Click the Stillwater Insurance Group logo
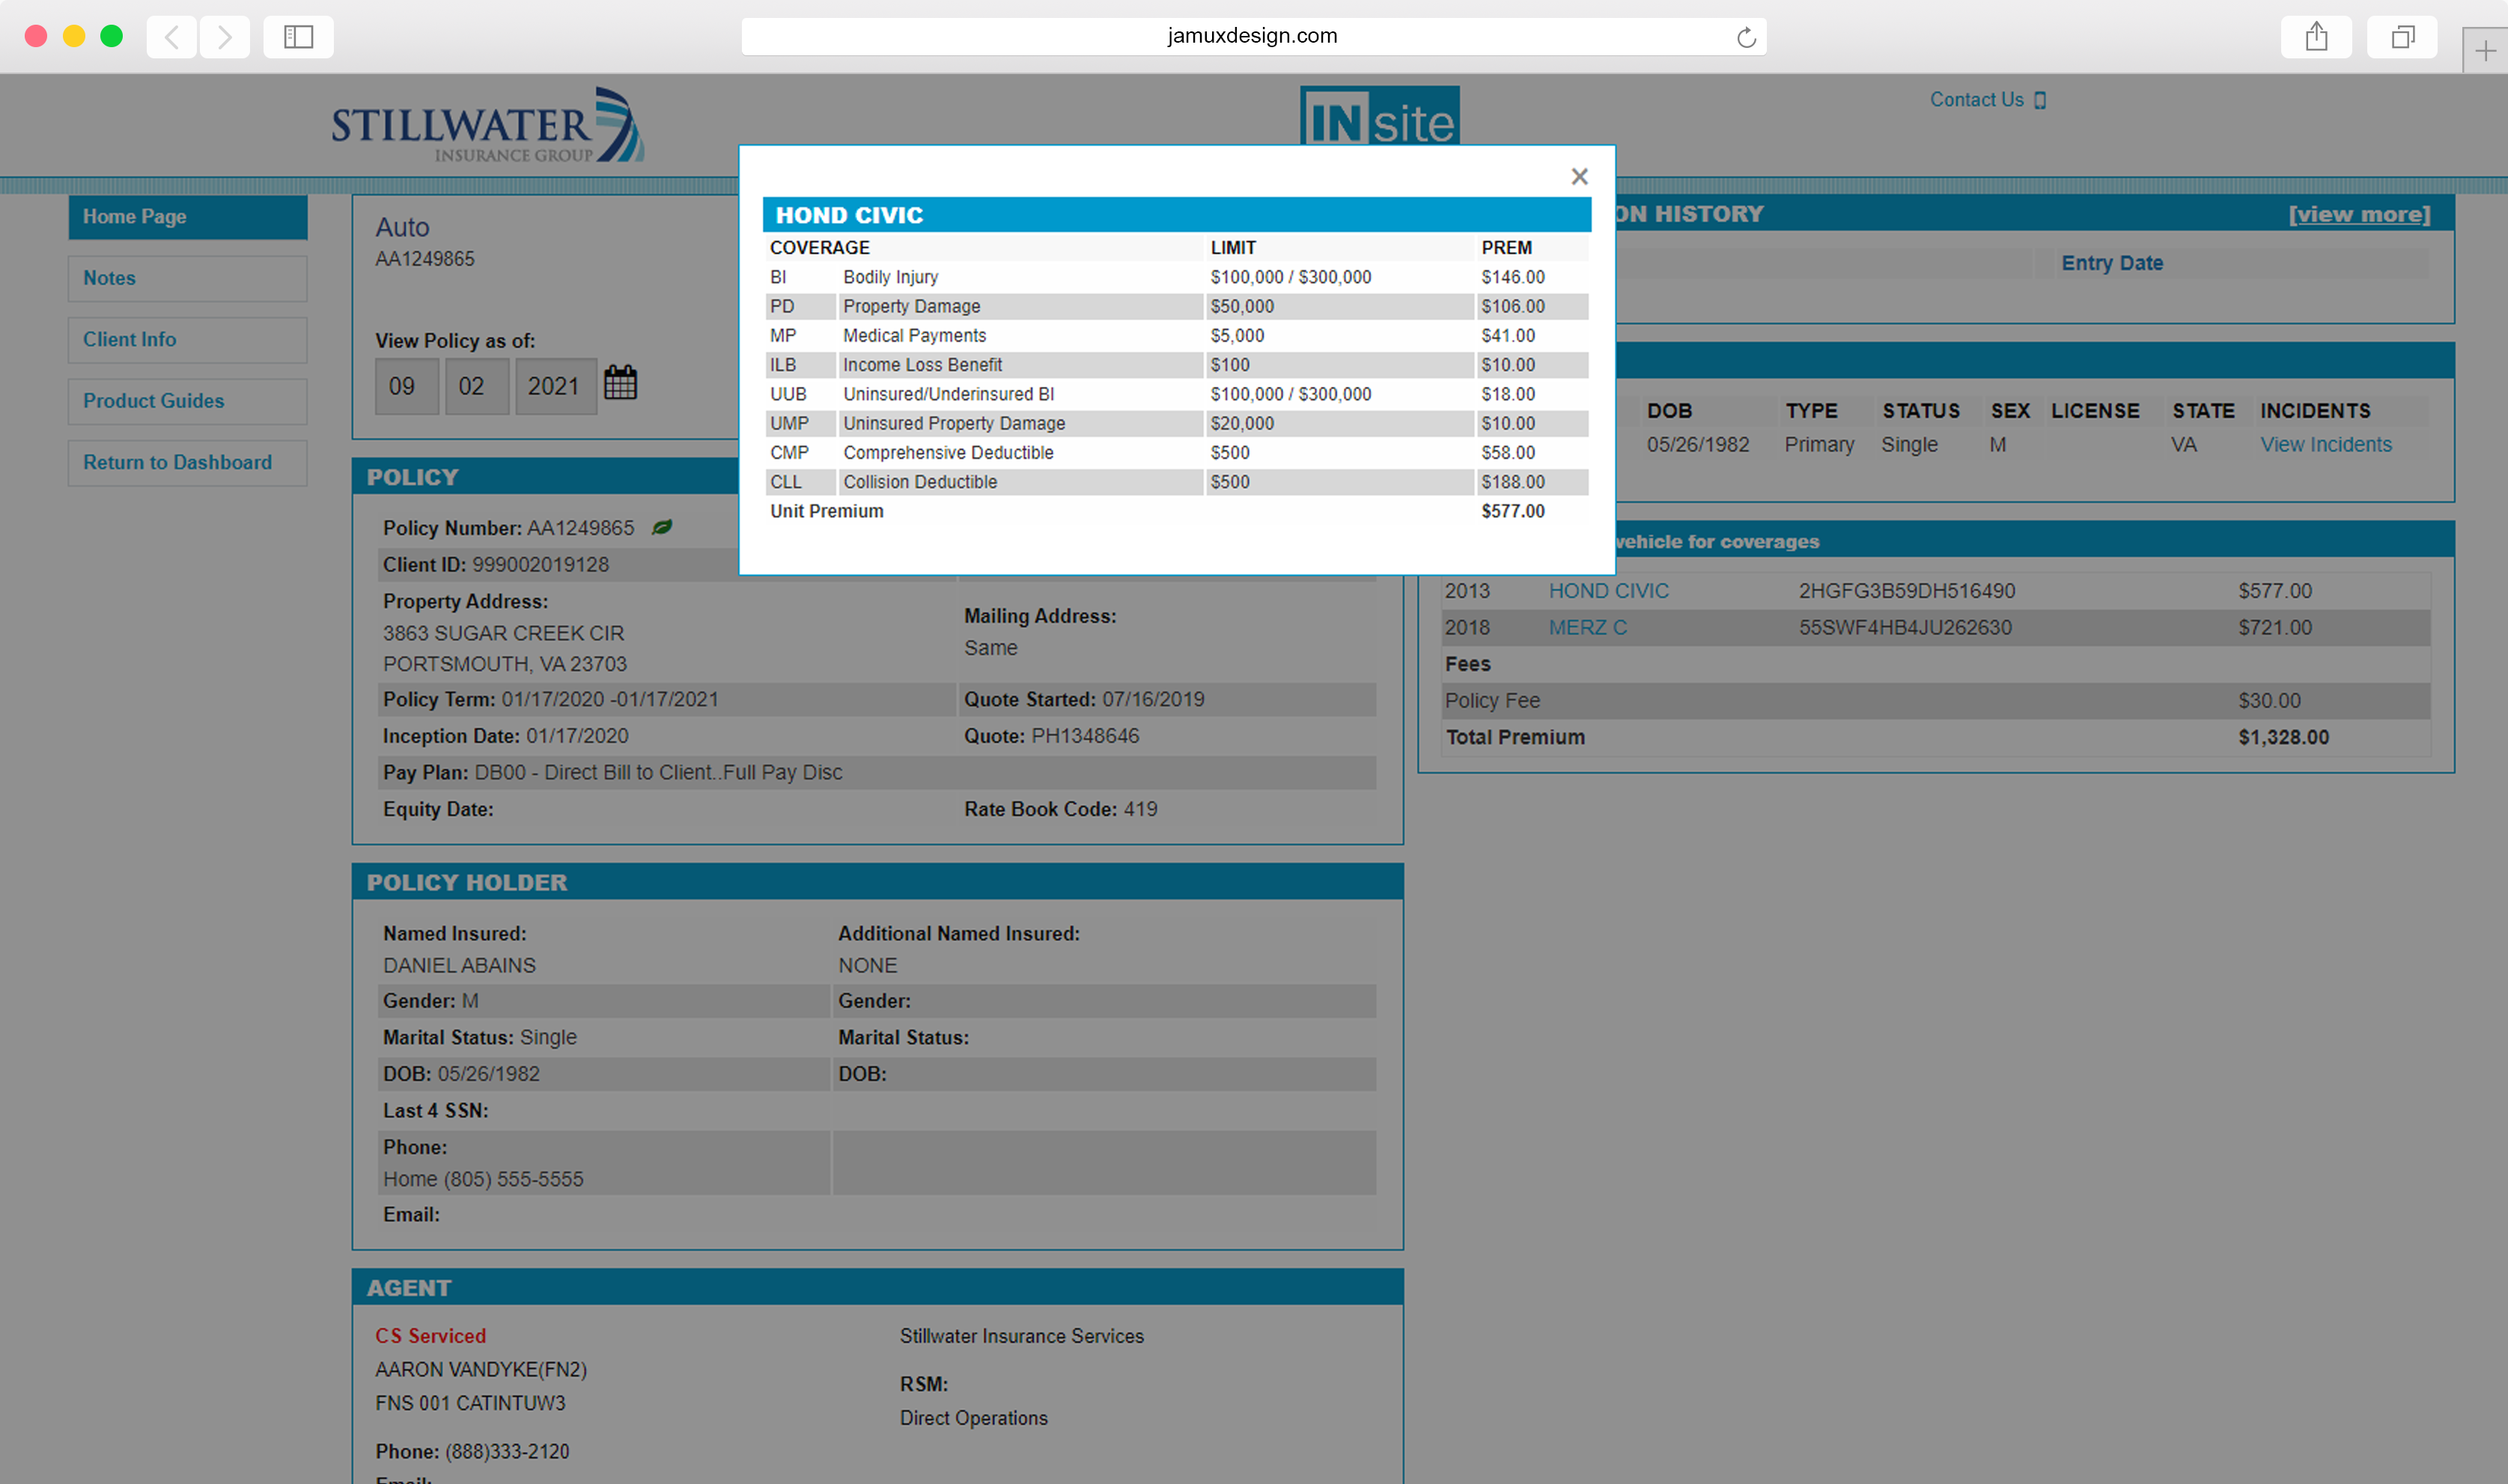 (488, 126)
